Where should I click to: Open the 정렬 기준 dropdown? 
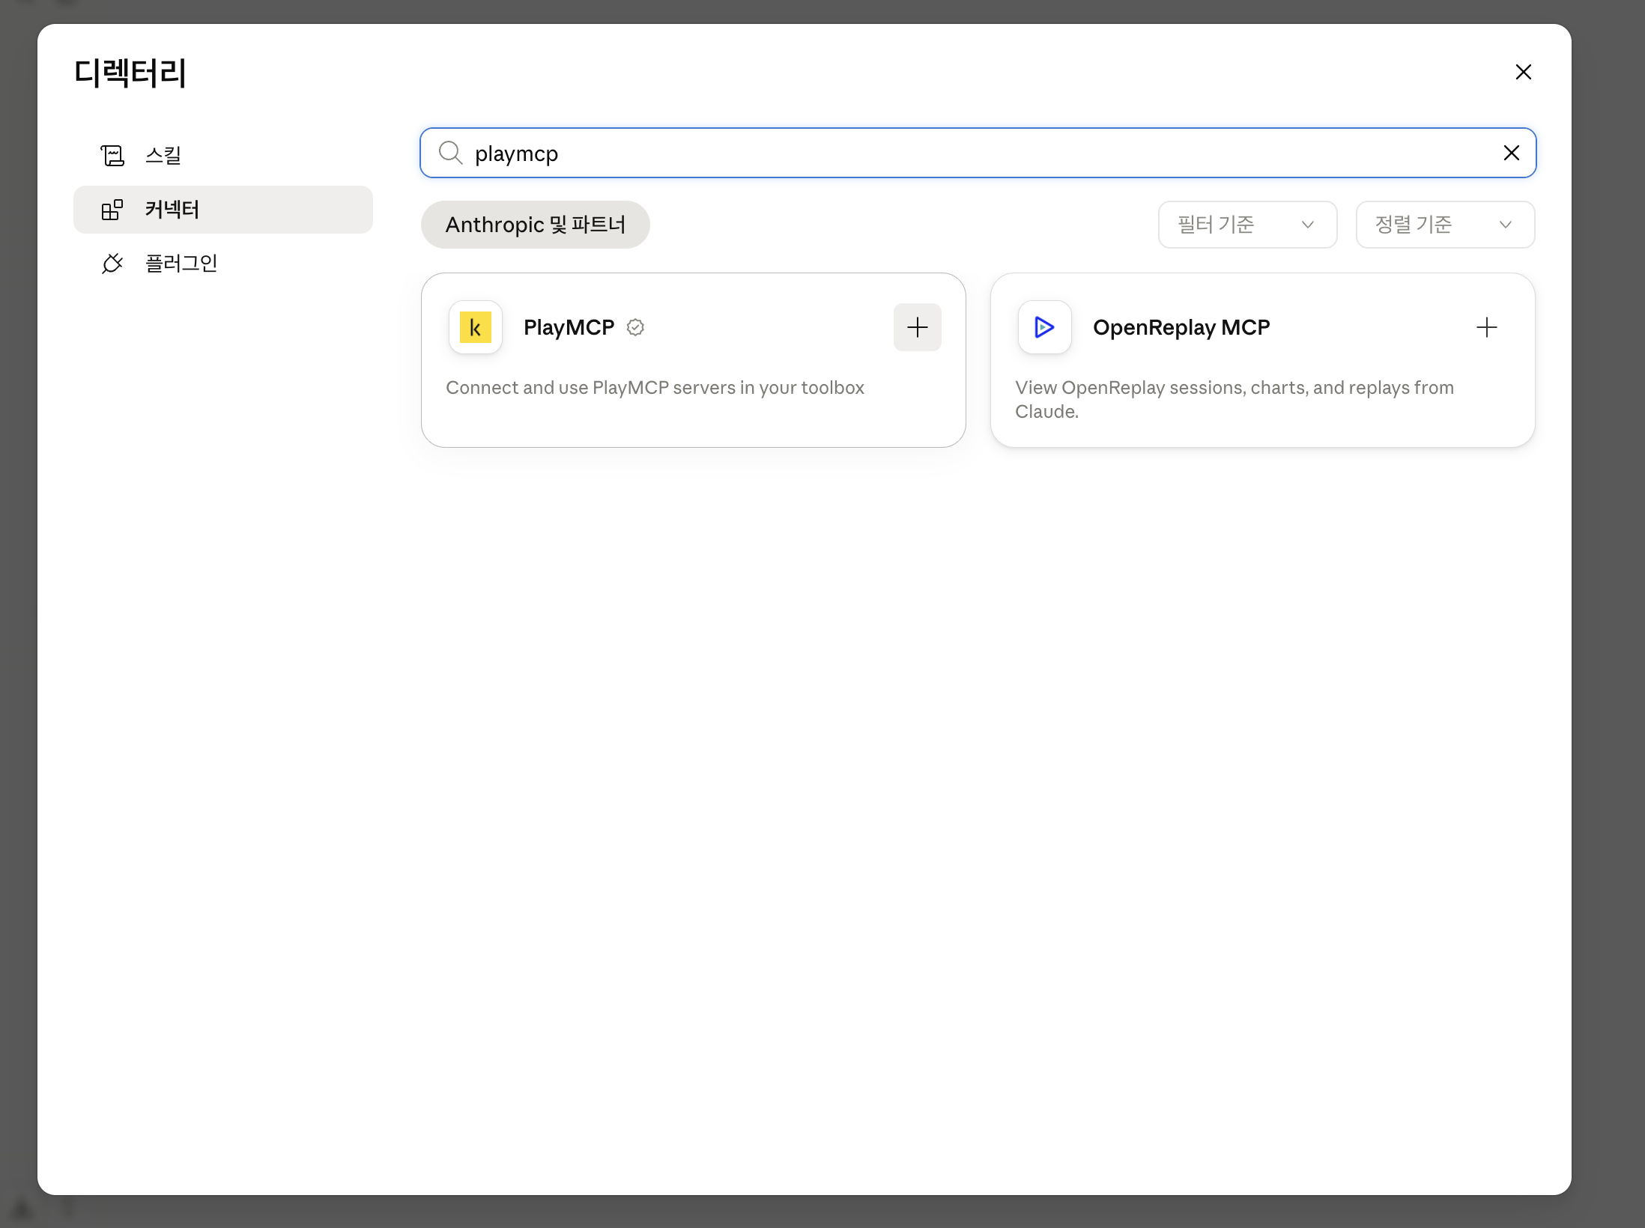(x=1445, y=225)
